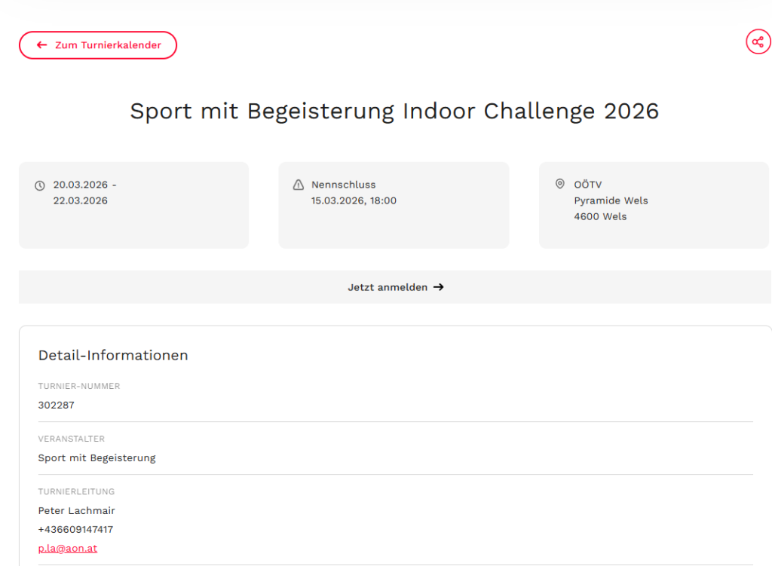Select the 20.03.2026 start date text

coord(81,185)
